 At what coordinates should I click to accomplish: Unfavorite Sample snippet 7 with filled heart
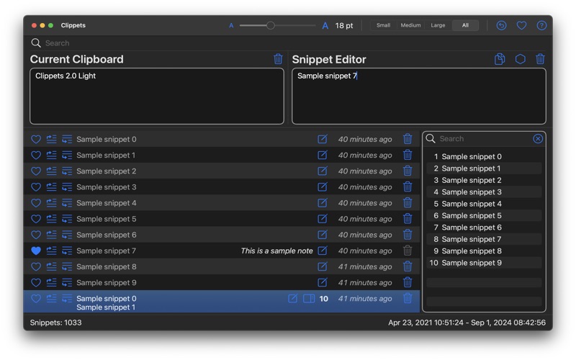tap(35, 251)
